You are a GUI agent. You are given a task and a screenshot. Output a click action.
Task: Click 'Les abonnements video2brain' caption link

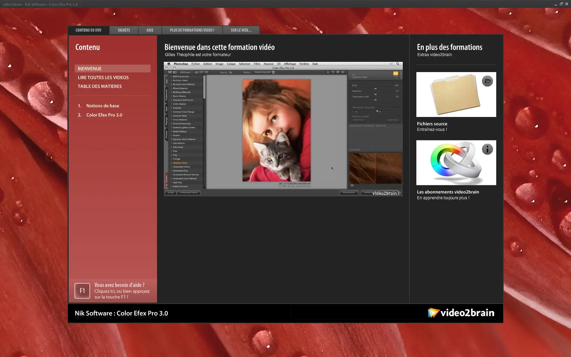[x=448, y=192]
